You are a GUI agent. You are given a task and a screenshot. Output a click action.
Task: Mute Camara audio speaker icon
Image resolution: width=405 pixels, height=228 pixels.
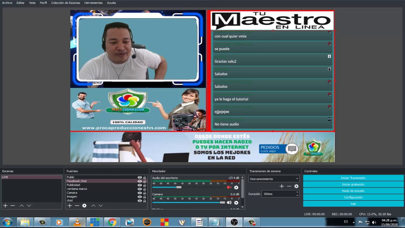coord(229,203)
